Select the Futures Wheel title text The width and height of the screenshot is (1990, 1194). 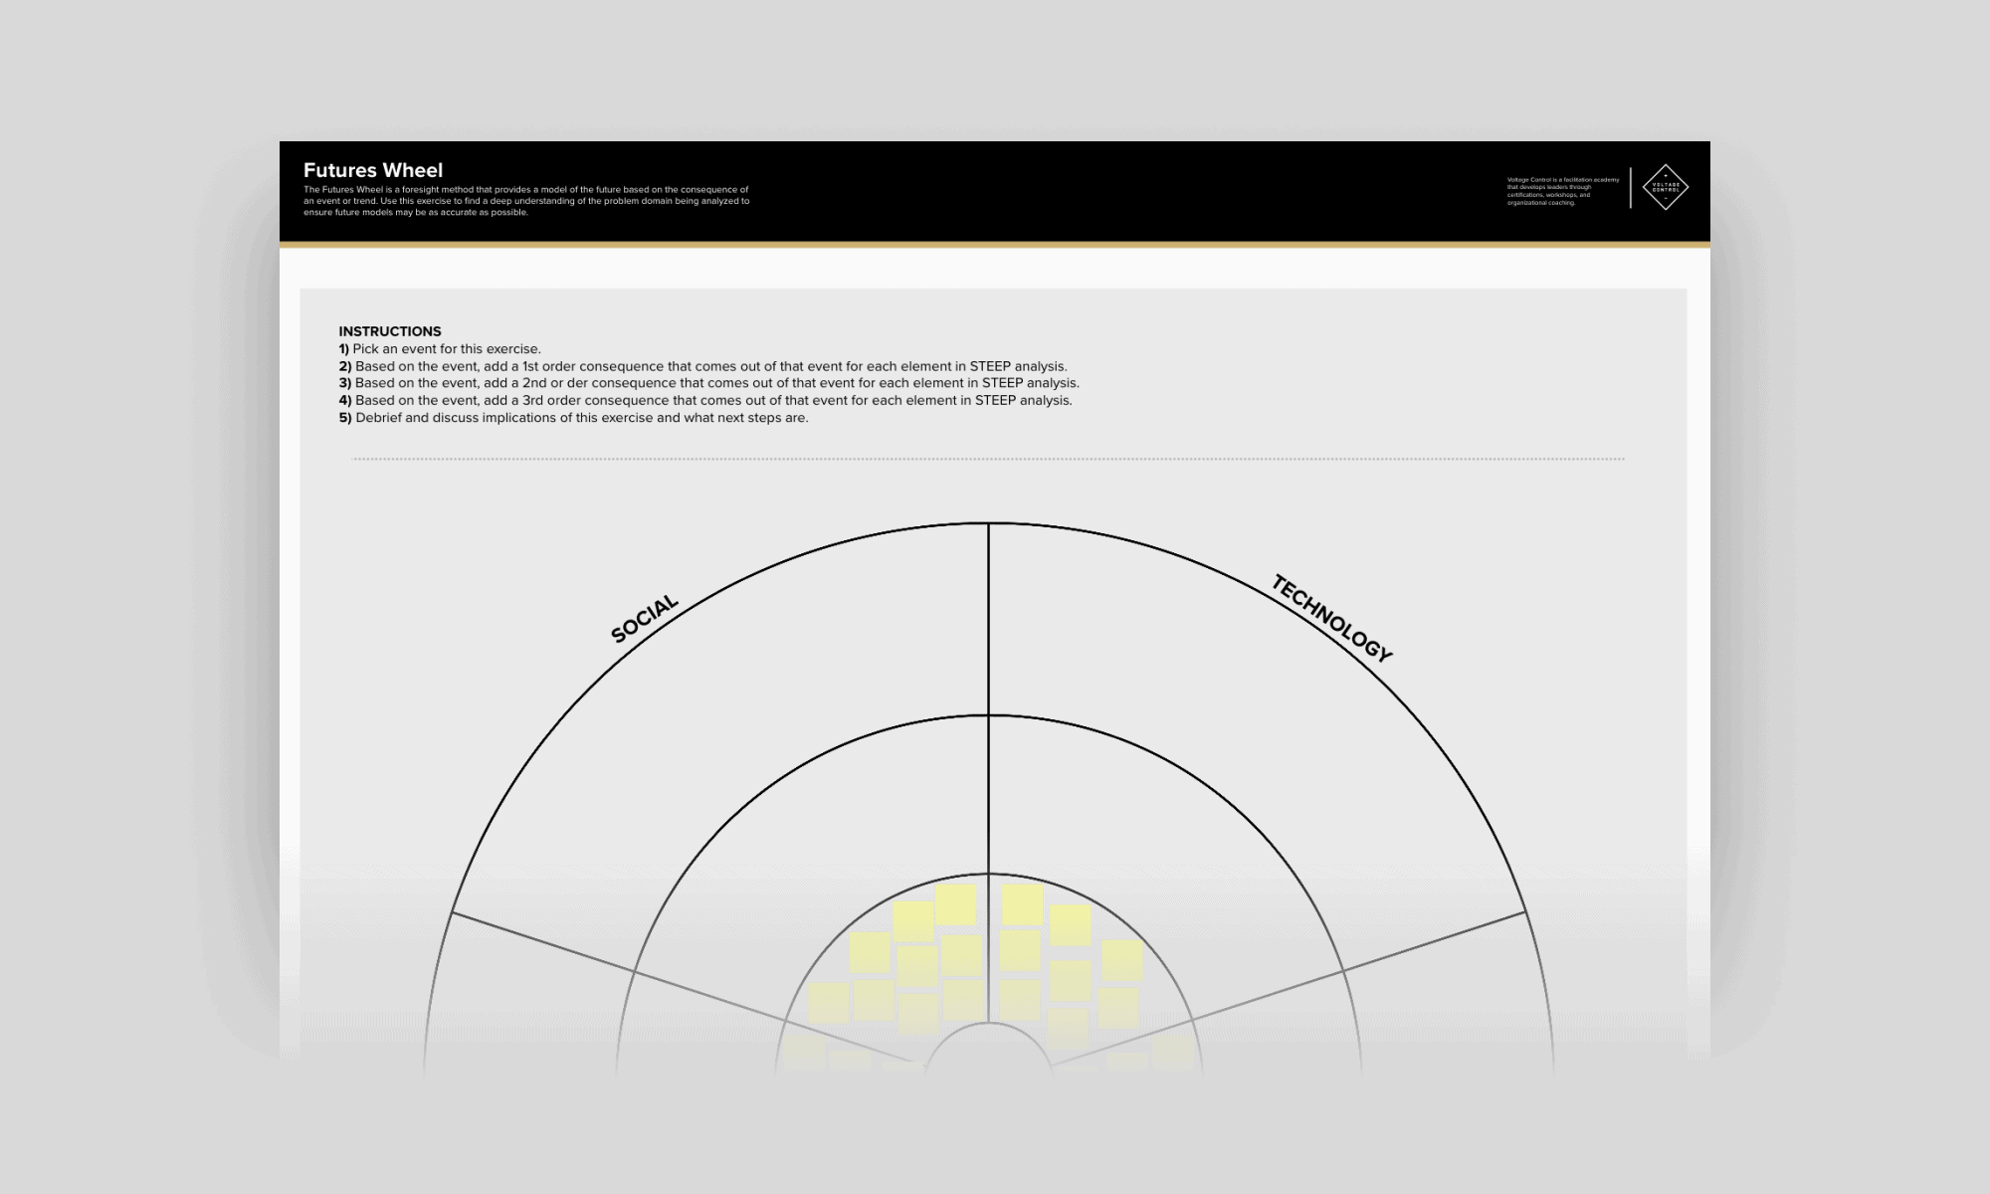[x=373, y=170]
